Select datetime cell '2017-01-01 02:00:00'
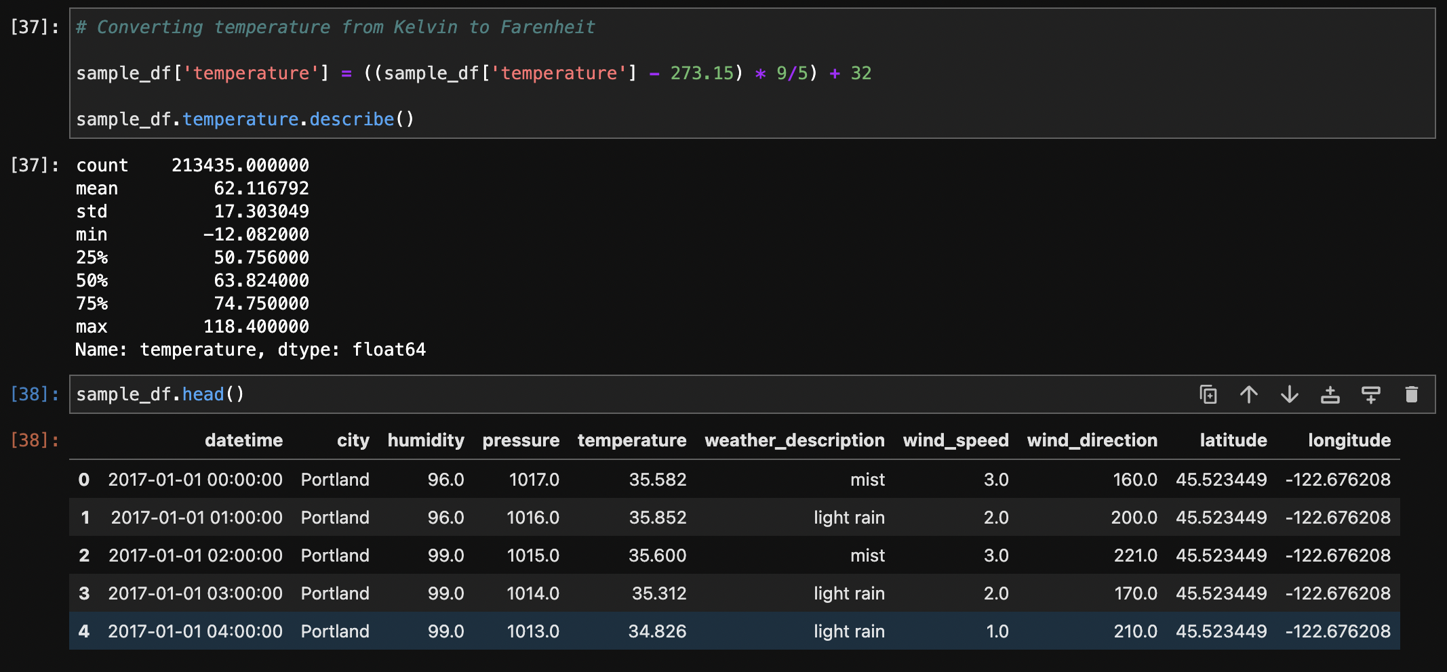 pyautogui.click(x=195, y=555)
